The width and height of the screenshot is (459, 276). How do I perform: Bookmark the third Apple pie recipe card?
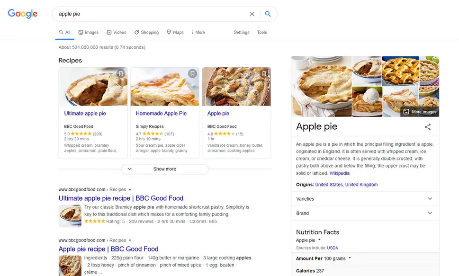[264, 73]
